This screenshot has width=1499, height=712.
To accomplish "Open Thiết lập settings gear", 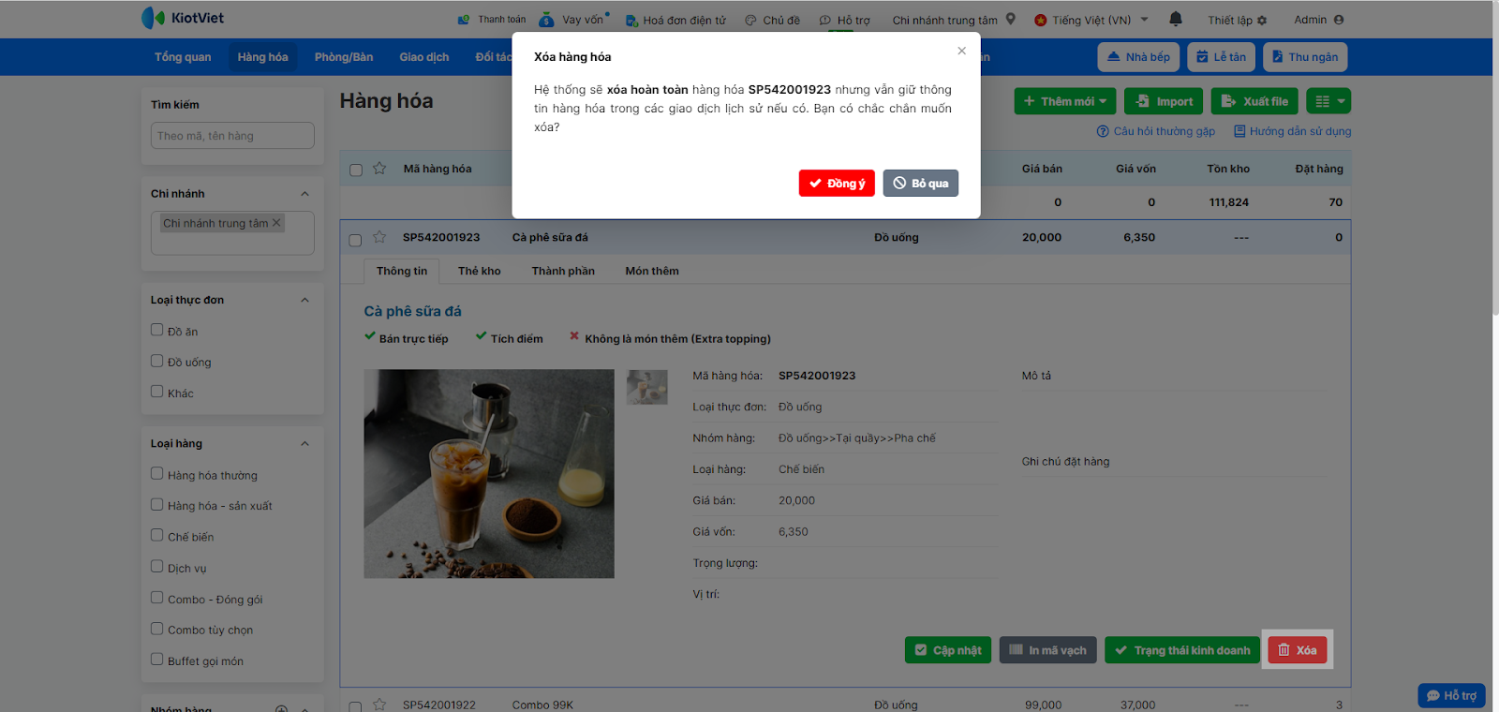I will pos(1237,20).
